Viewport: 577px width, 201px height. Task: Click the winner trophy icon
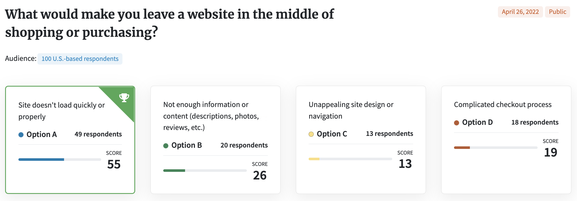(x=124, y=98)
